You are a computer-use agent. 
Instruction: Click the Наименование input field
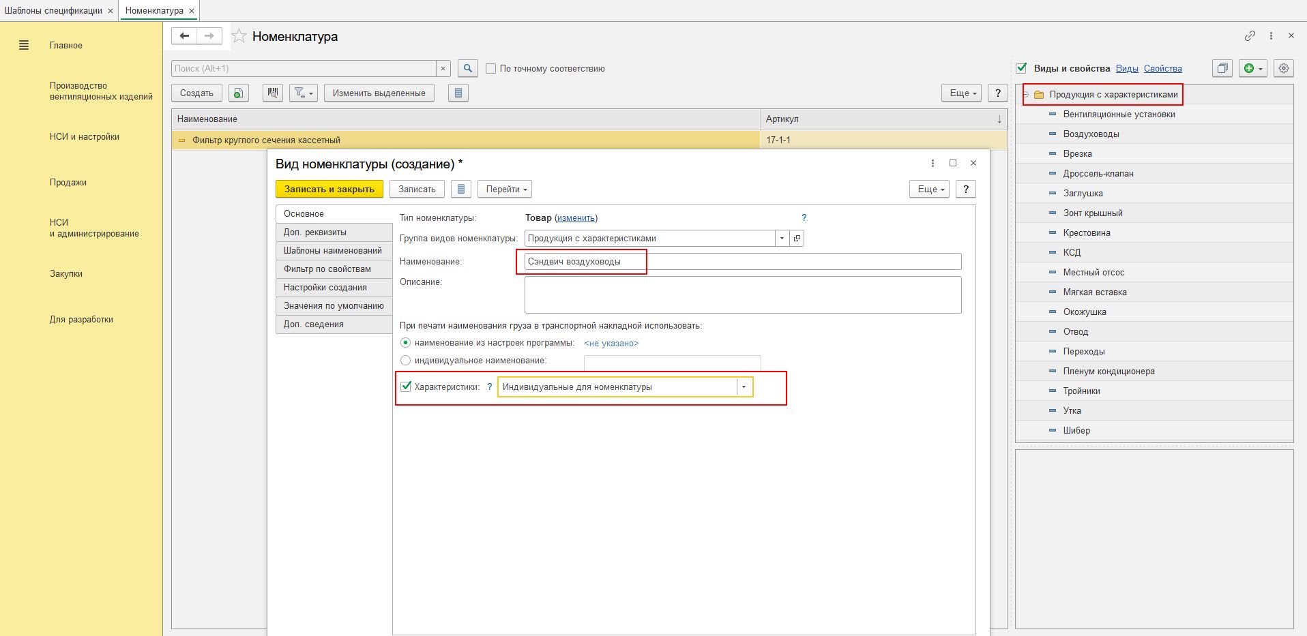[x=742, y=262]
